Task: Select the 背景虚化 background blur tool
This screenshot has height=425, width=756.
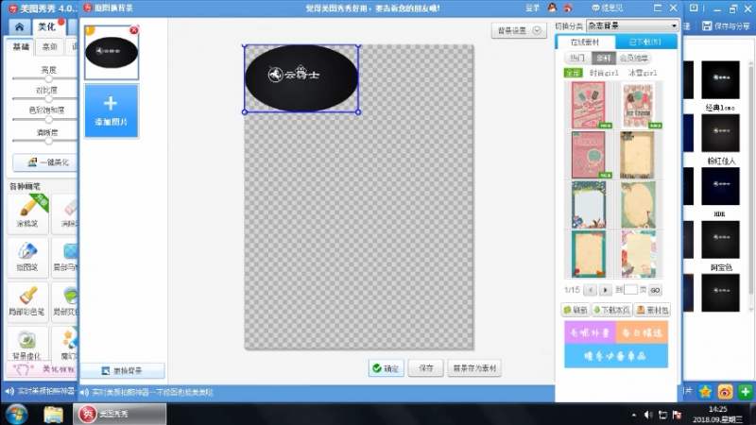Action: (28, 345)
